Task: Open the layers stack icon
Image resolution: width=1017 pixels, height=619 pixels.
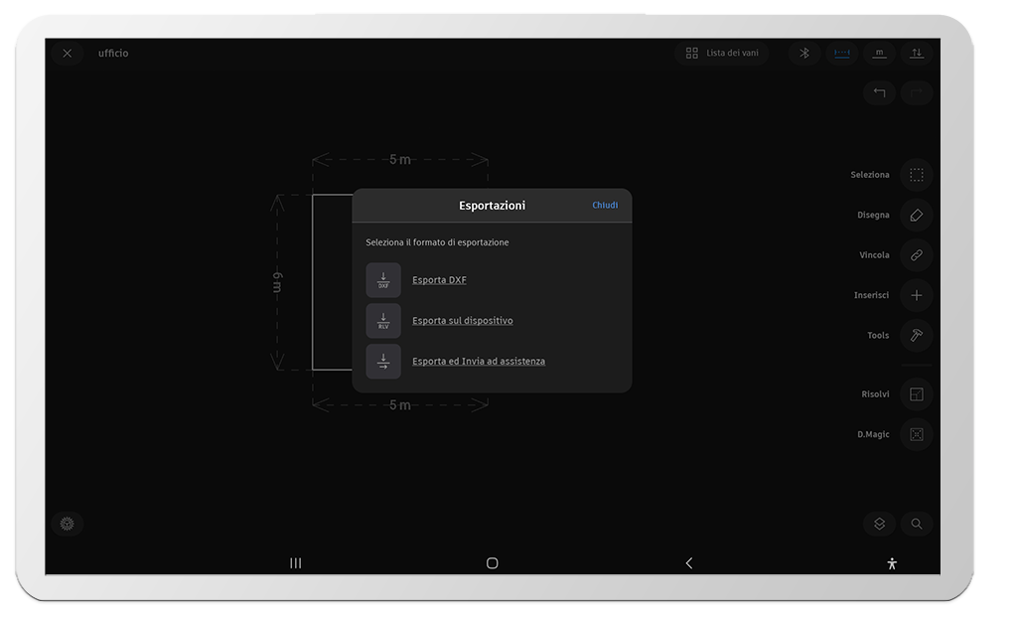Action: [879, 524]
